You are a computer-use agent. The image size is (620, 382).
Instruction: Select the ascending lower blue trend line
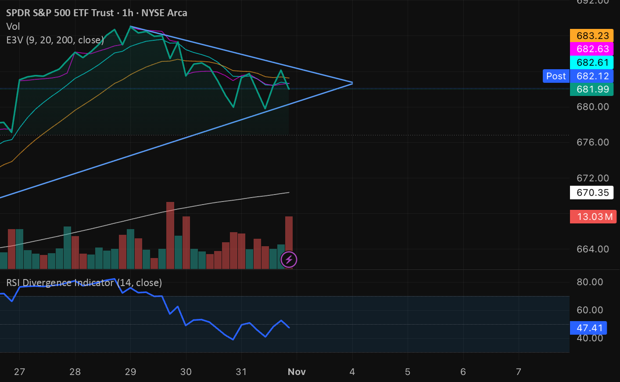coord(176,140)
